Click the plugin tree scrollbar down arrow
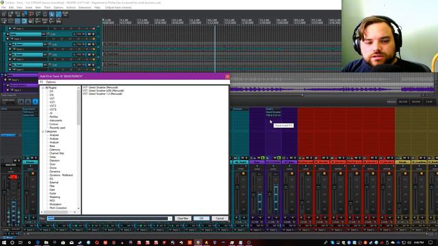The image size is (438, 246). pyautogui.click(x=79, y=208)
